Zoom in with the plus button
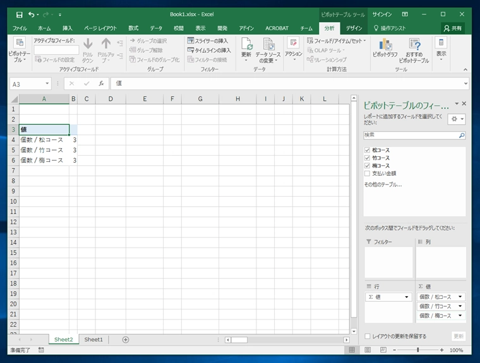The image size is (480, 363). coord(441,350)
